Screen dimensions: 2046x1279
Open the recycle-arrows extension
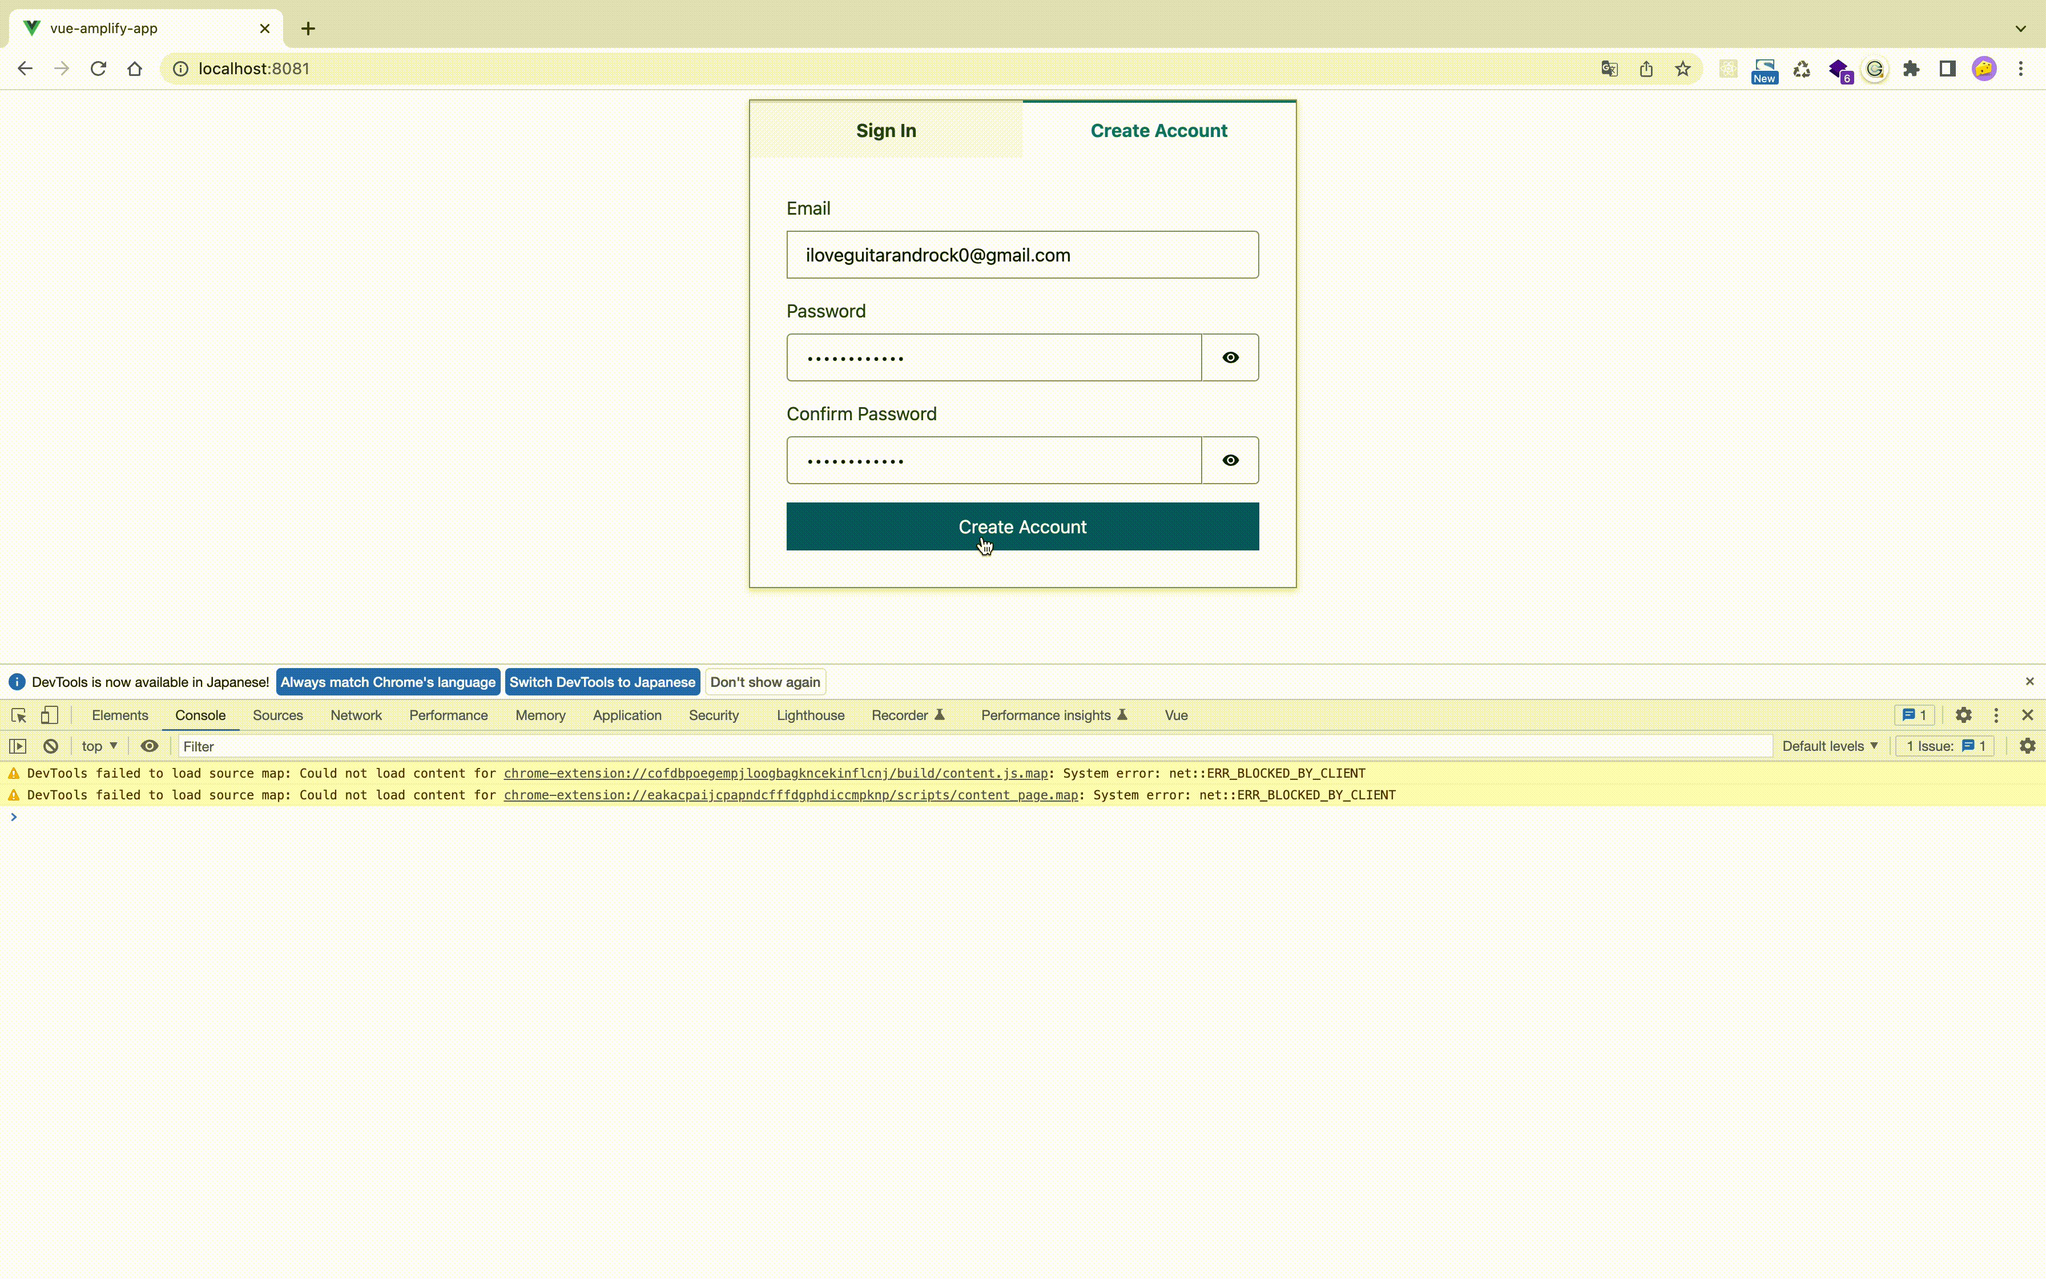[1802, 69]
